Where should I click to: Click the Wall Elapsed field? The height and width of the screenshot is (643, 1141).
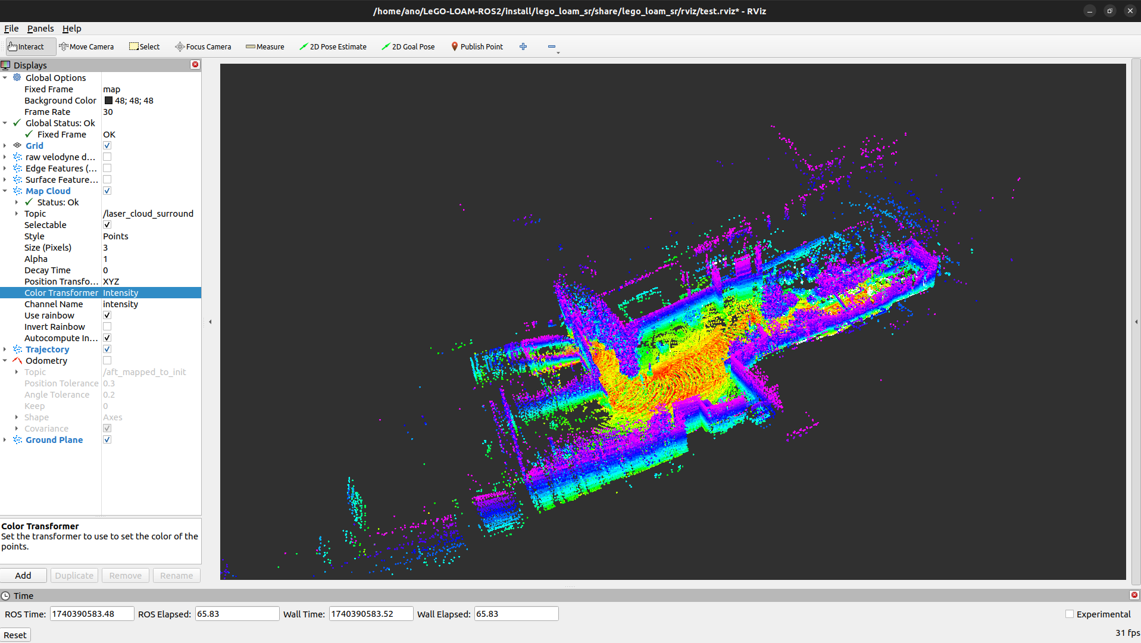(516, 614)
